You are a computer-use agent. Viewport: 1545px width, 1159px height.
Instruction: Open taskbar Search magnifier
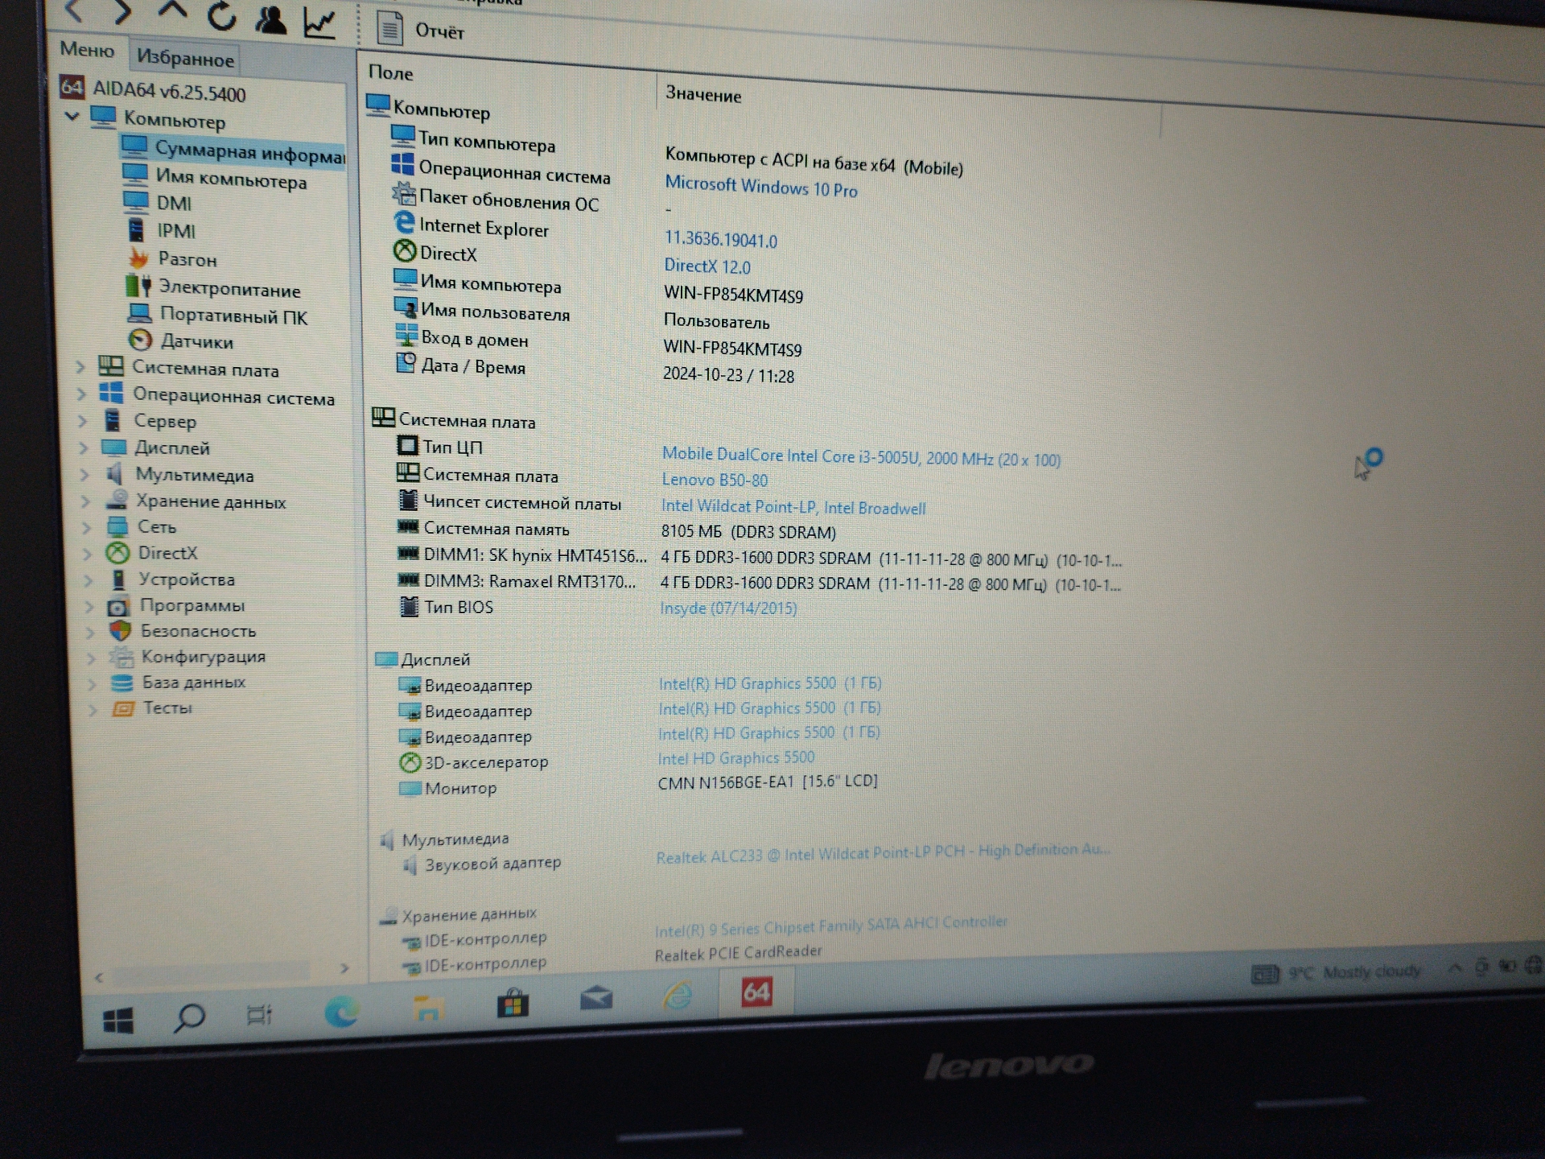point(189,1018)
